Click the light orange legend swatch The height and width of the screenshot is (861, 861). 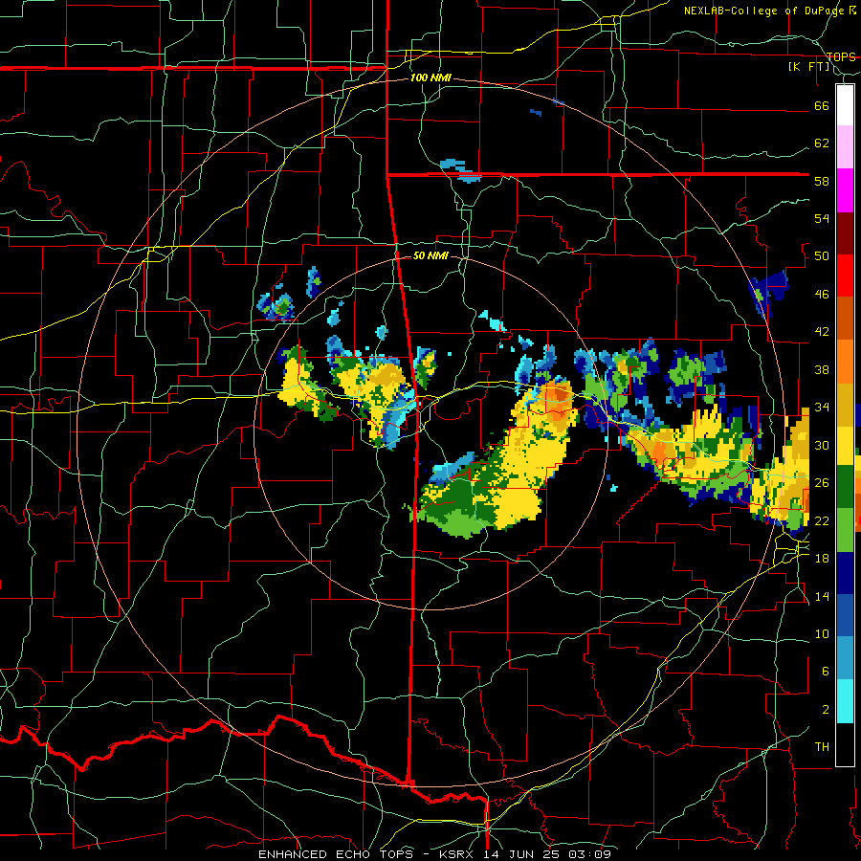pyautogui.click(x=845, y=362)
